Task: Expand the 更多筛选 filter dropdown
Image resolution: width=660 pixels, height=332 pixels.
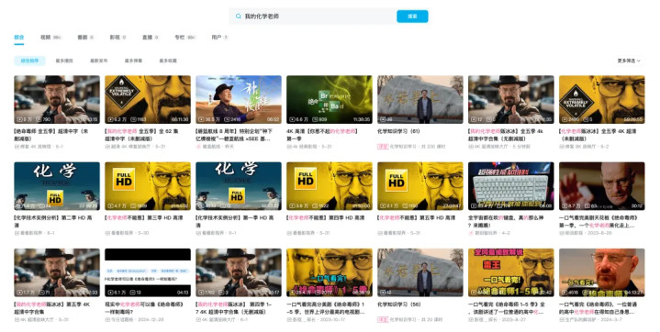Action: pos(629,61)
